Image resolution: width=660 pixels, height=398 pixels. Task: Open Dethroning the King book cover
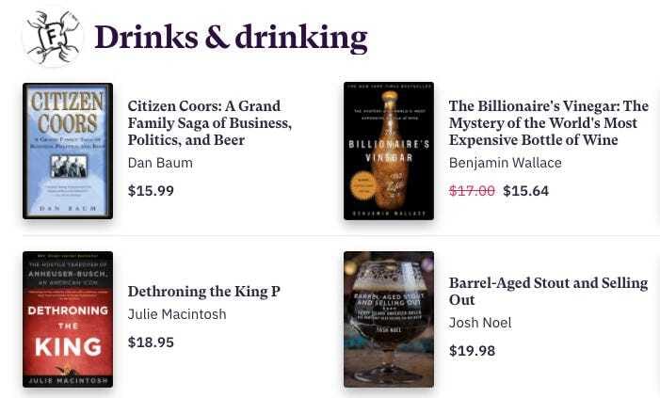68,319
